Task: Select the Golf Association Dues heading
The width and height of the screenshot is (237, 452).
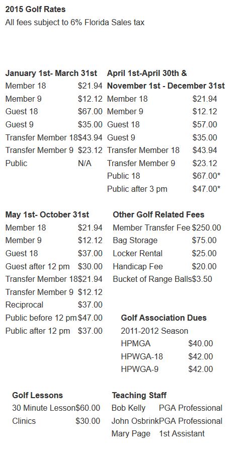Action: (164, 318)
